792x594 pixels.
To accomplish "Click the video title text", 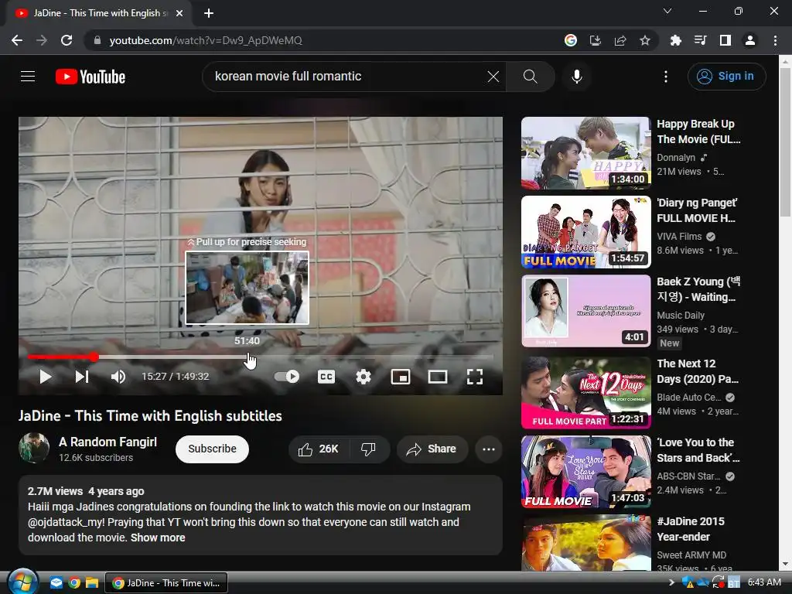I will pyautogui.click(x=150, y=415).
